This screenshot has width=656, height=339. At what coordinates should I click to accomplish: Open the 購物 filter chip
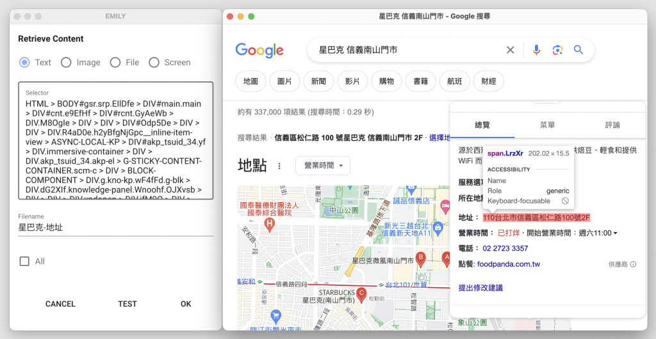click(386, 81)
